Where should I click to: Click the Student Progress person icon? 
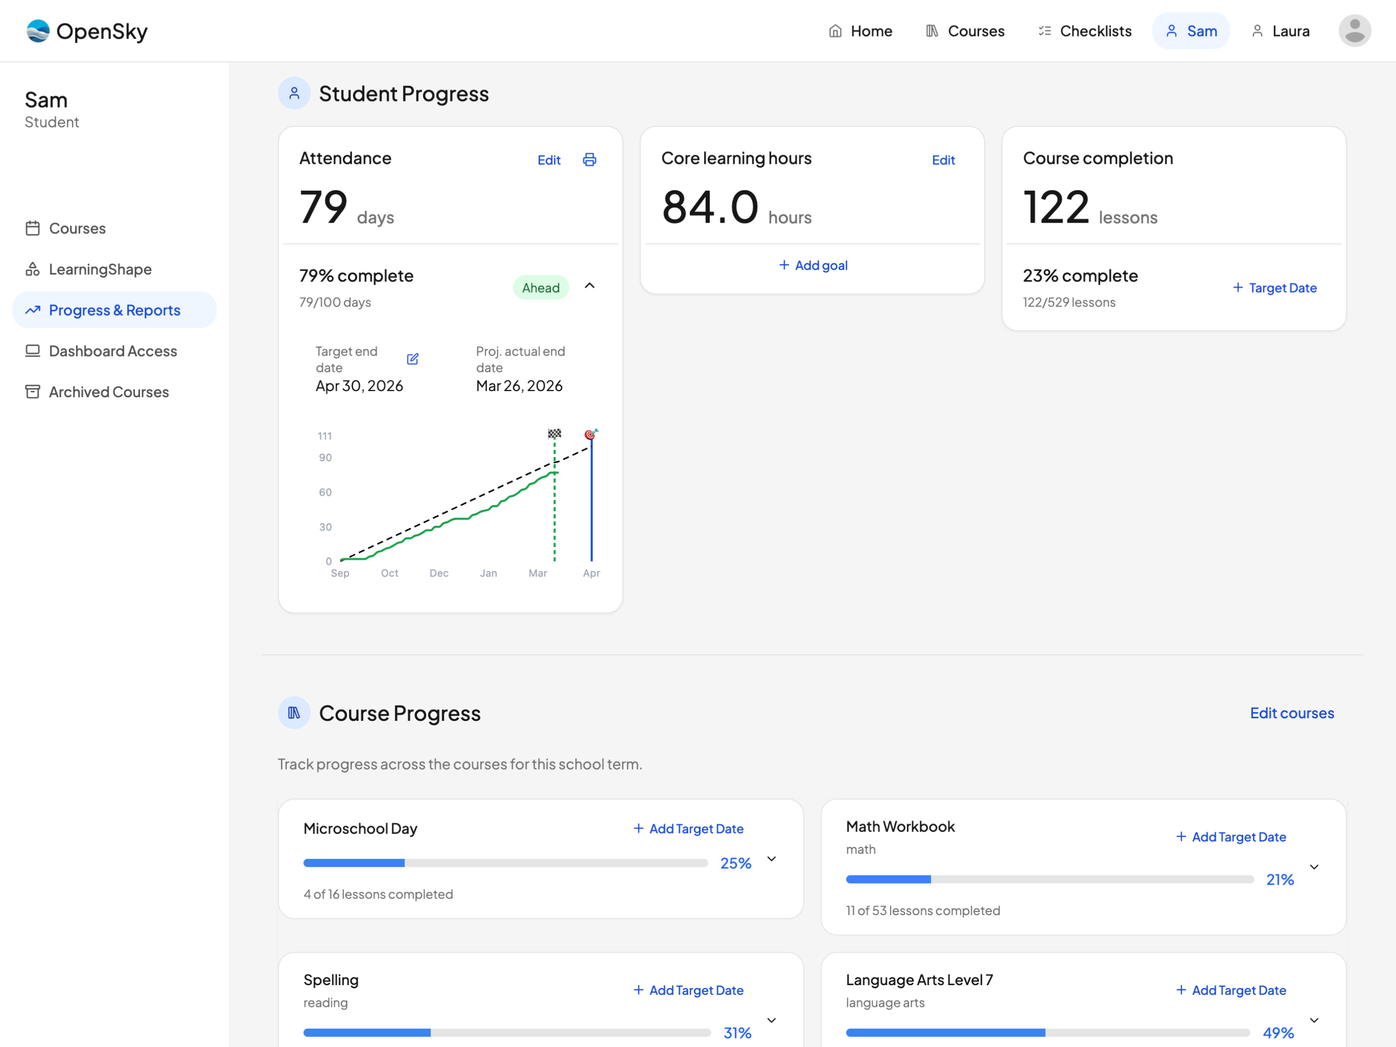(294, 93)
